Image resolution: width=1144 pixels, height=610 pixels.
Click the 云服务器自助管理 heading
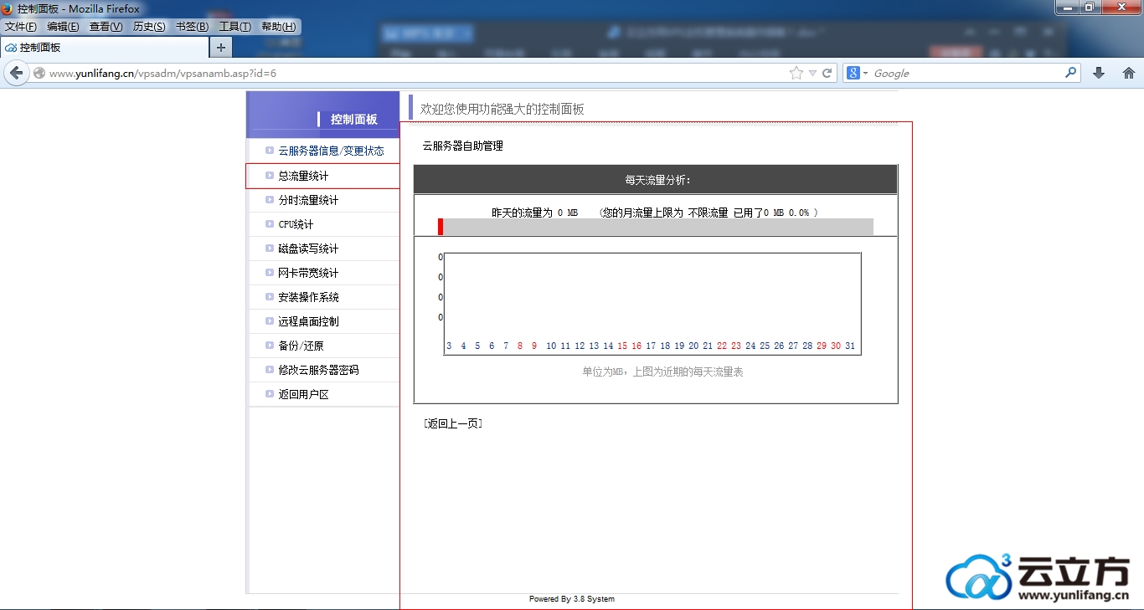pyautogui.click(x=462, y=146)
